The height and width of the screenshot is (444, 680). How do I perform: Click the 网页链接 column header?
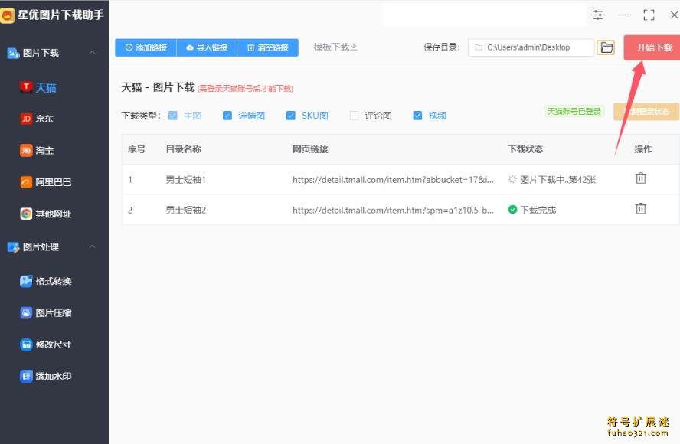point(310,149)
